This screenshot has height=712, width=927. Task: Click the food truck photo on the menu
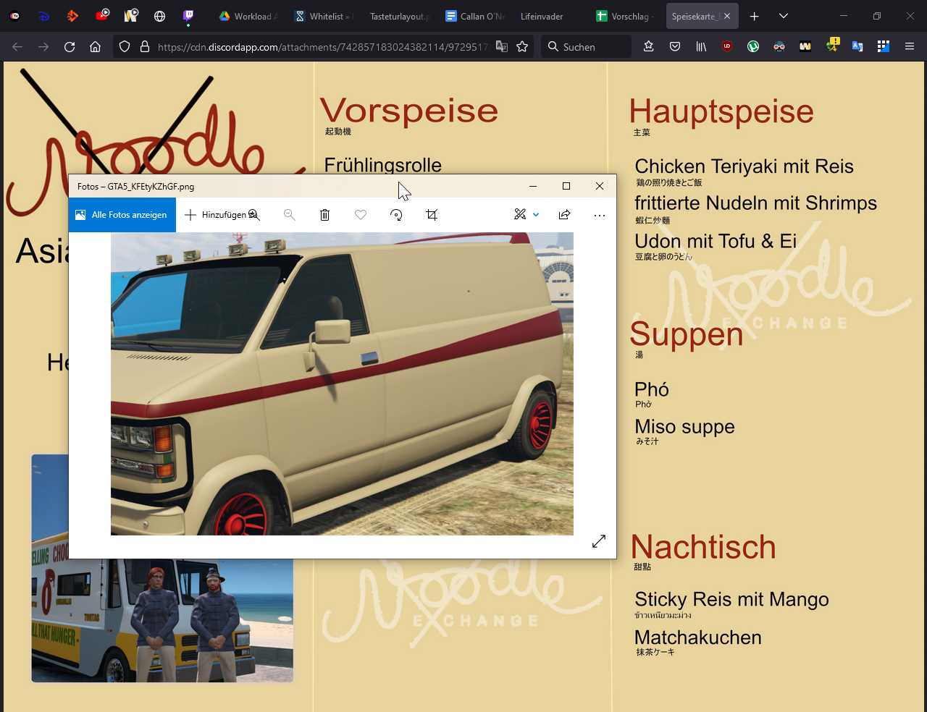163,620
